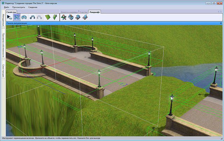Select the dark curved road tool
Screen dimensions: 224x141
[33, 17]
